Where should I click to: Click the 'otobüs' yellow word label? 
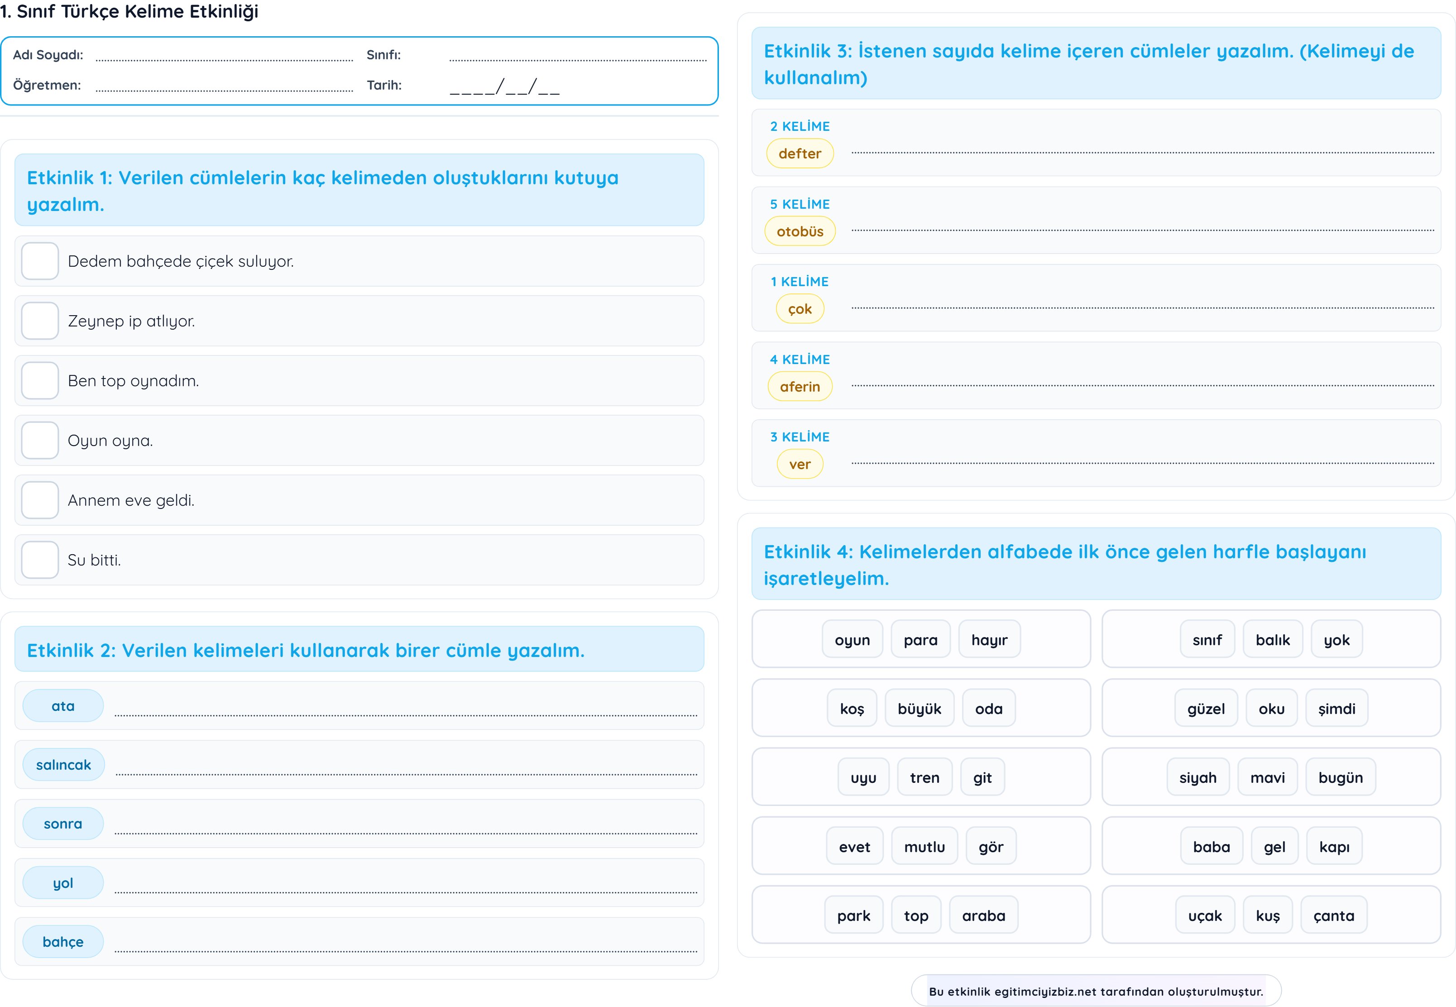[x=799, y=231]
